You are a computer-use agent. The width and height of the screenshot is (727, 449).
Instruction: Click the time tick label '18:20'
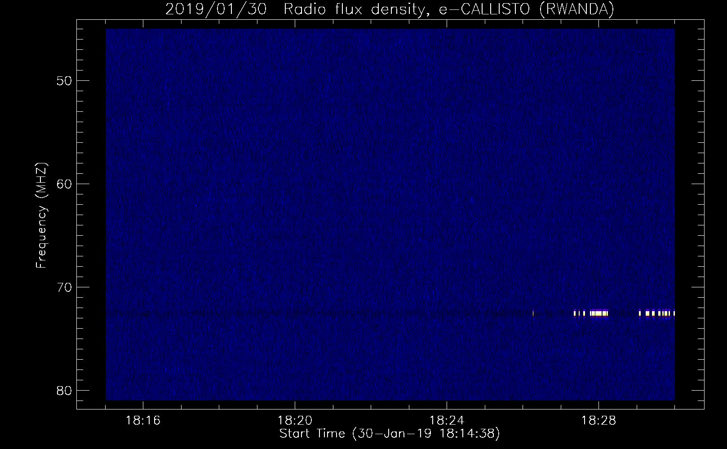pos(295,421)
